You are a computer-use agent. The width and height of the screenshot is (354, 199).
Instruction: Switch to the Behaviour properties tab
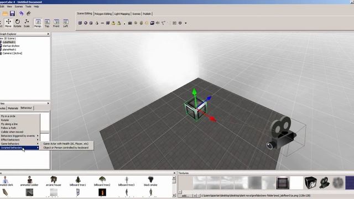(26, 108)
